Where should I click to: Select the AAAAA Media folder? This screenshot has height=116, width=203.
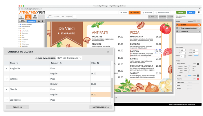point(25,31)
